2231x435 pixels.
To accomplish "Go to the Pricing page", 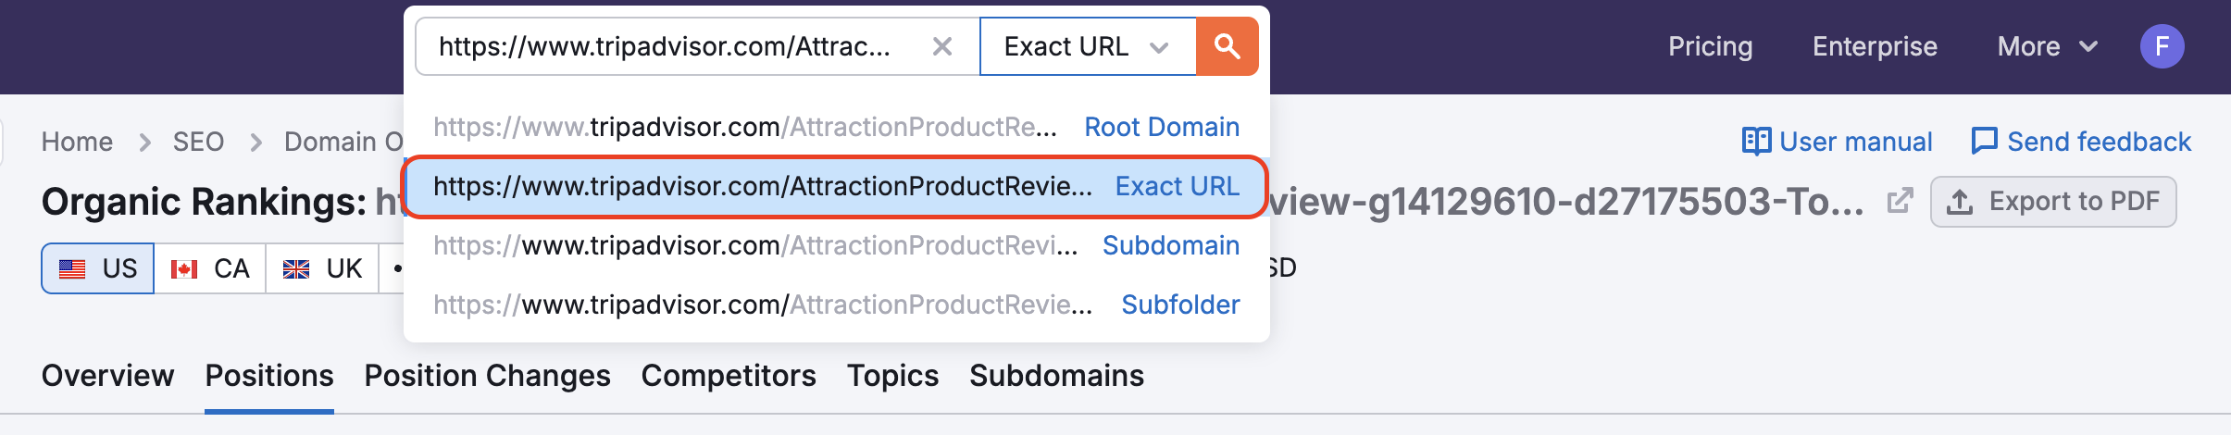I will [x=1710, y=46].
